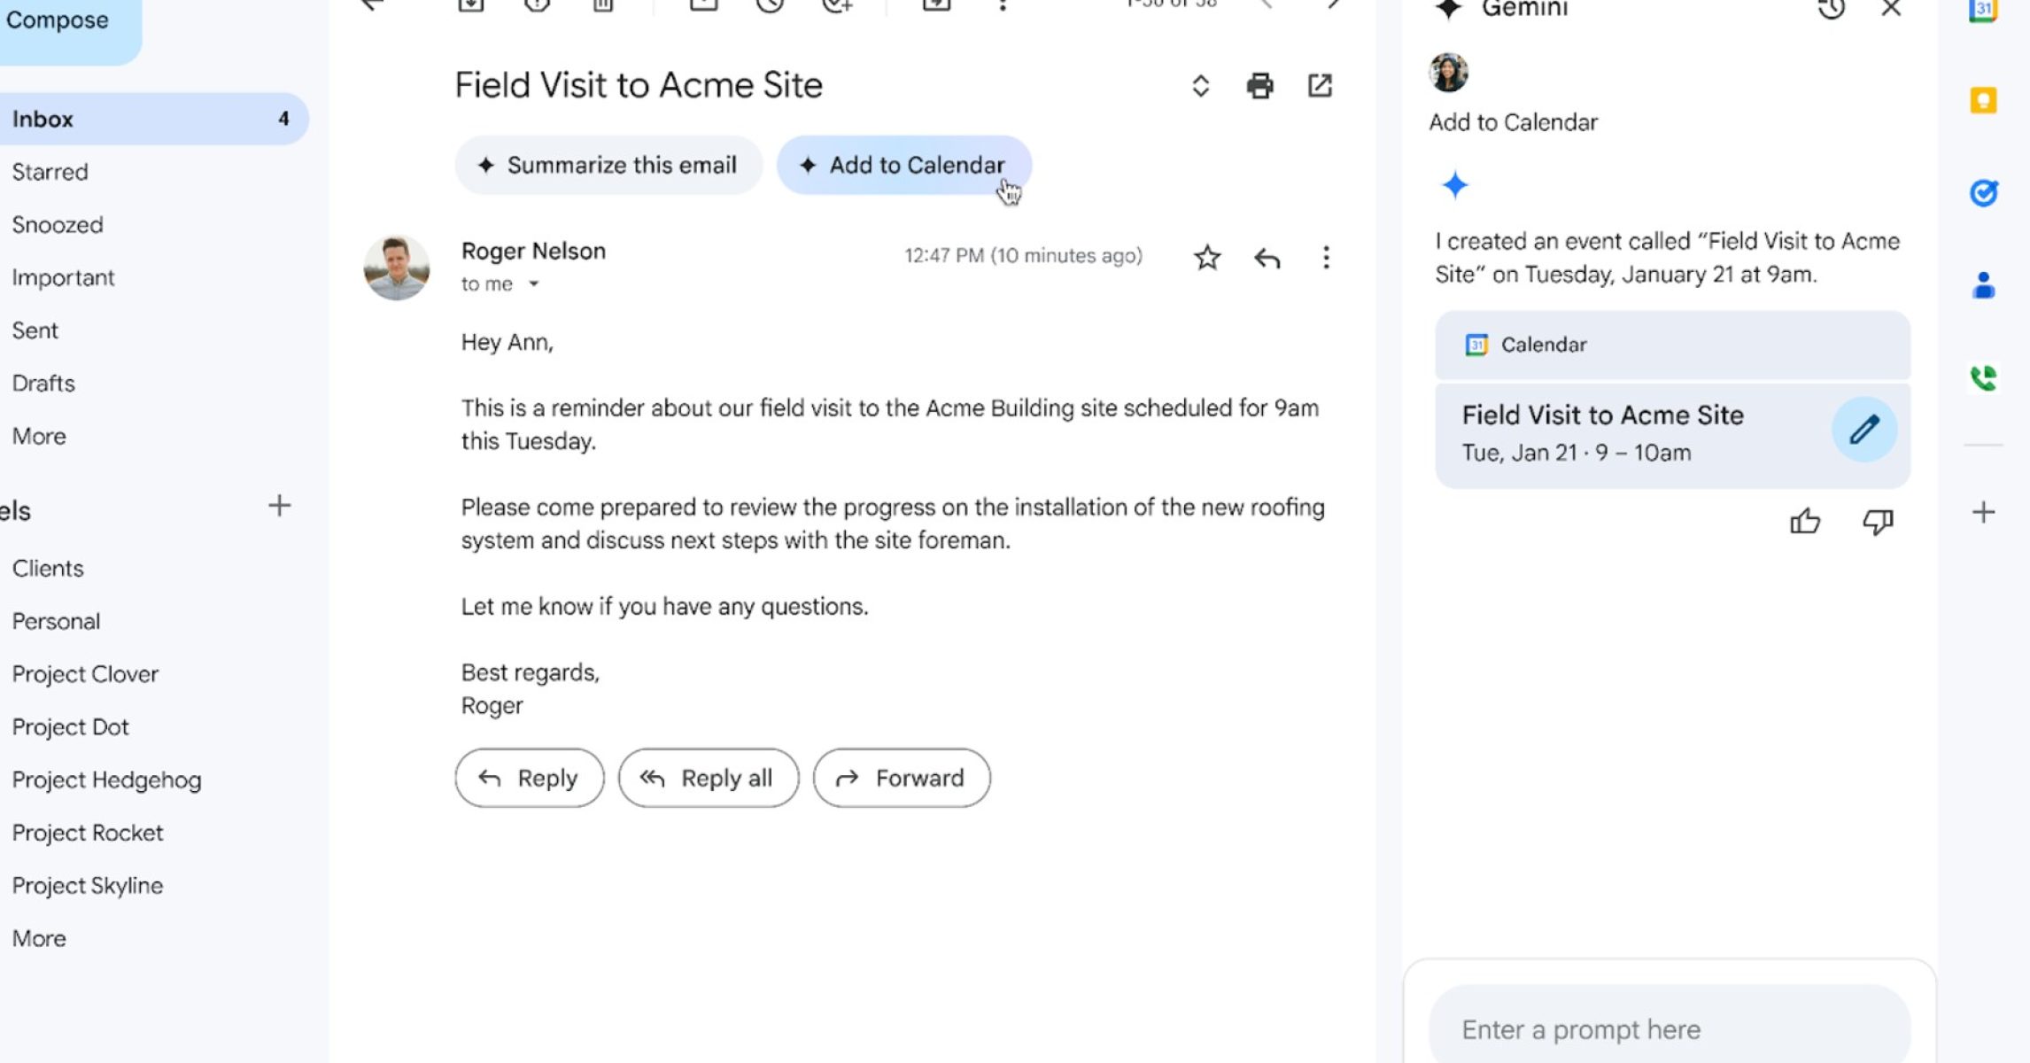Click the reply arrow icon beside the star
Screen dimensions: 2030x1063
coord(1267,258)
